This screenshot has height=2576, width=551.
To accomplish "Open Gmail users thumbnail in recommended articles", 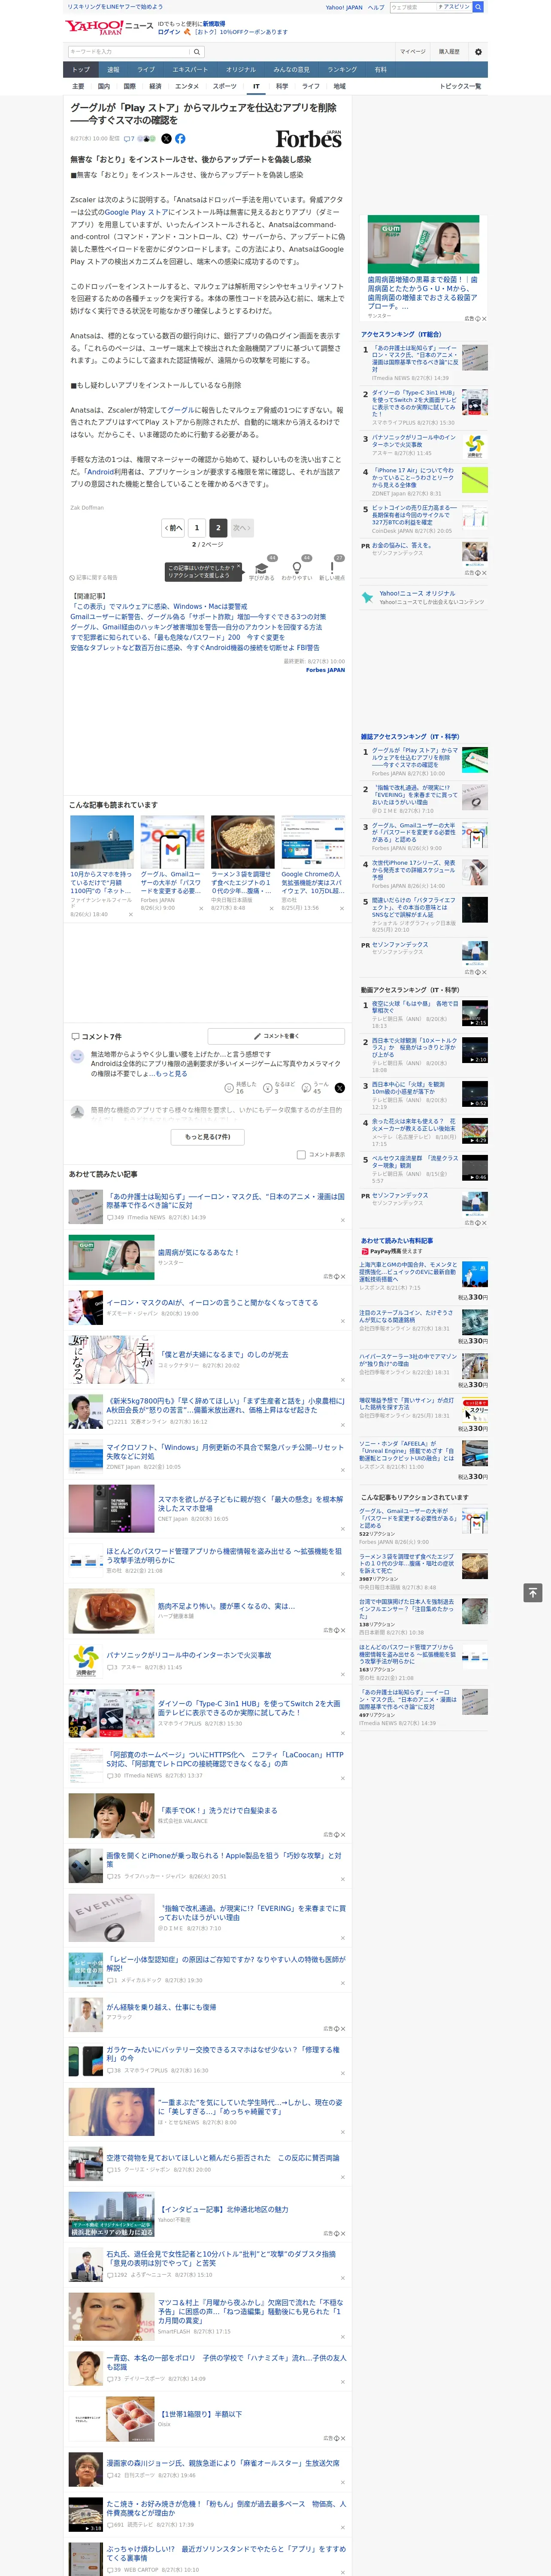I will [x=172, y=841].
